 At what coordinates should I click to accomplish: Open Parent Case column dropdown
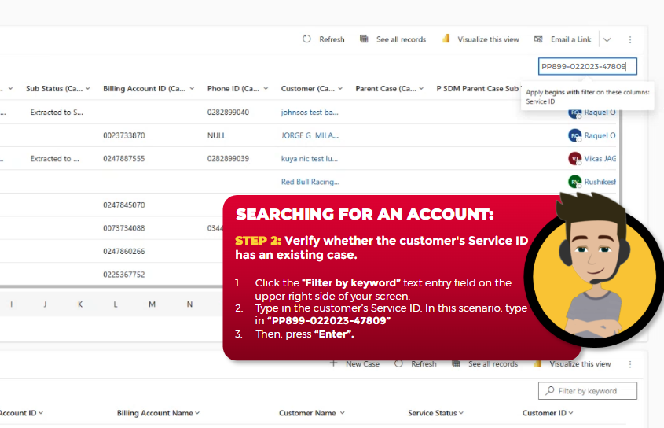[421, 88]
